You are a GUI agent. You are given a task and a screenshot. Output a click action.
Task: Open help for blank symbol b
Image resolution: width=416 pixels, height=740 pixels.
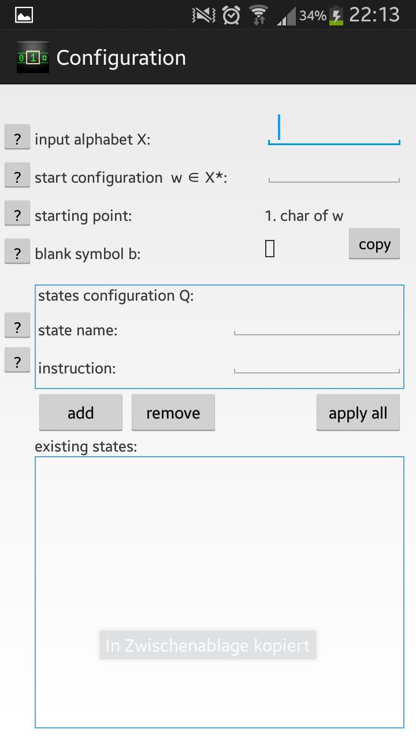point(17,252)
